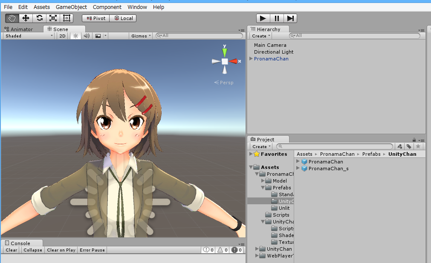431x263 pixels.
Task: Select the Scale tool
Action: coord(53,18)
